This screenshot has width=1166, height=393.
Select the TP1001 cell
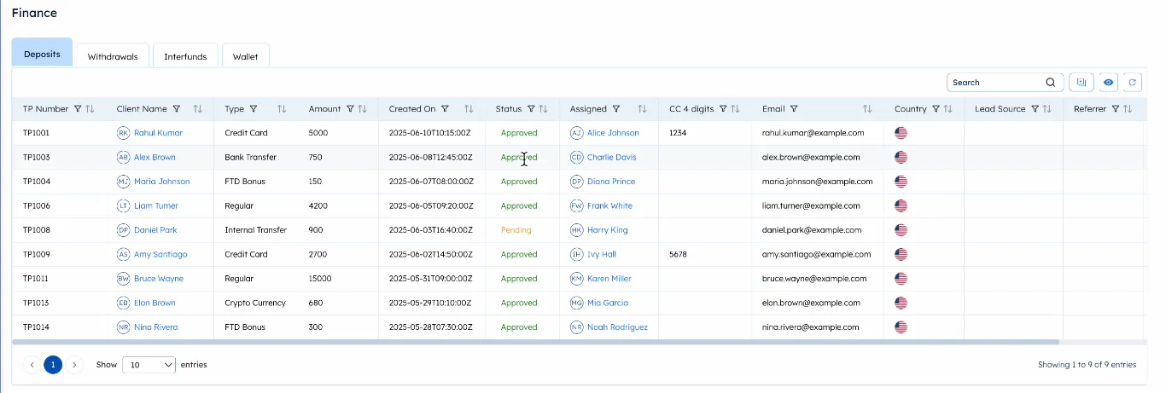(36, 133)
